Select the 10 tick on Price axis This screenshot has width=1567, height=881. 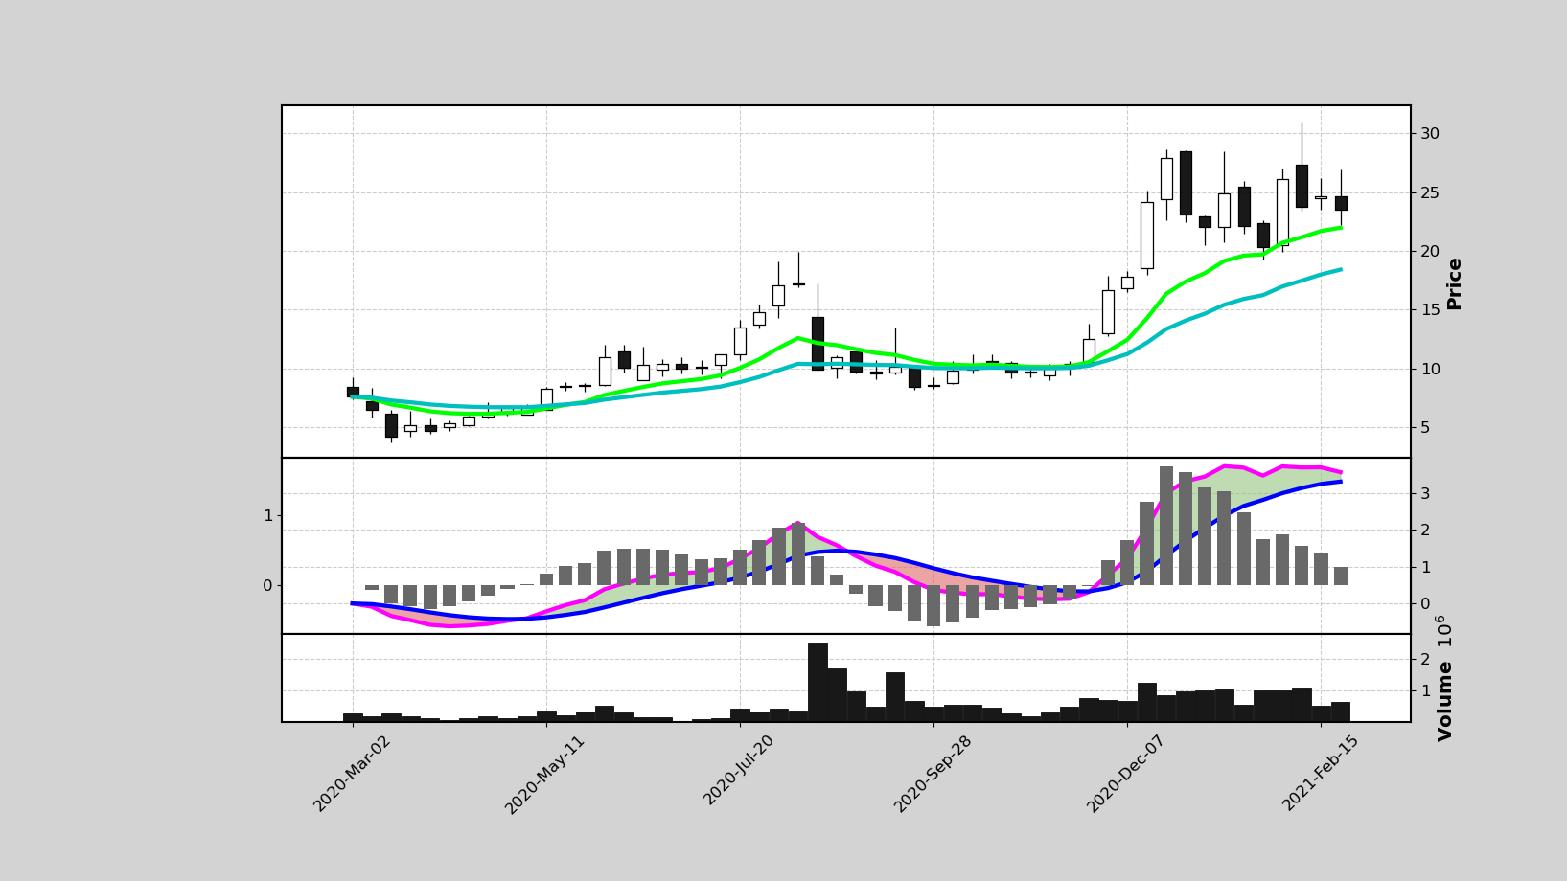tap(1430, 369)
